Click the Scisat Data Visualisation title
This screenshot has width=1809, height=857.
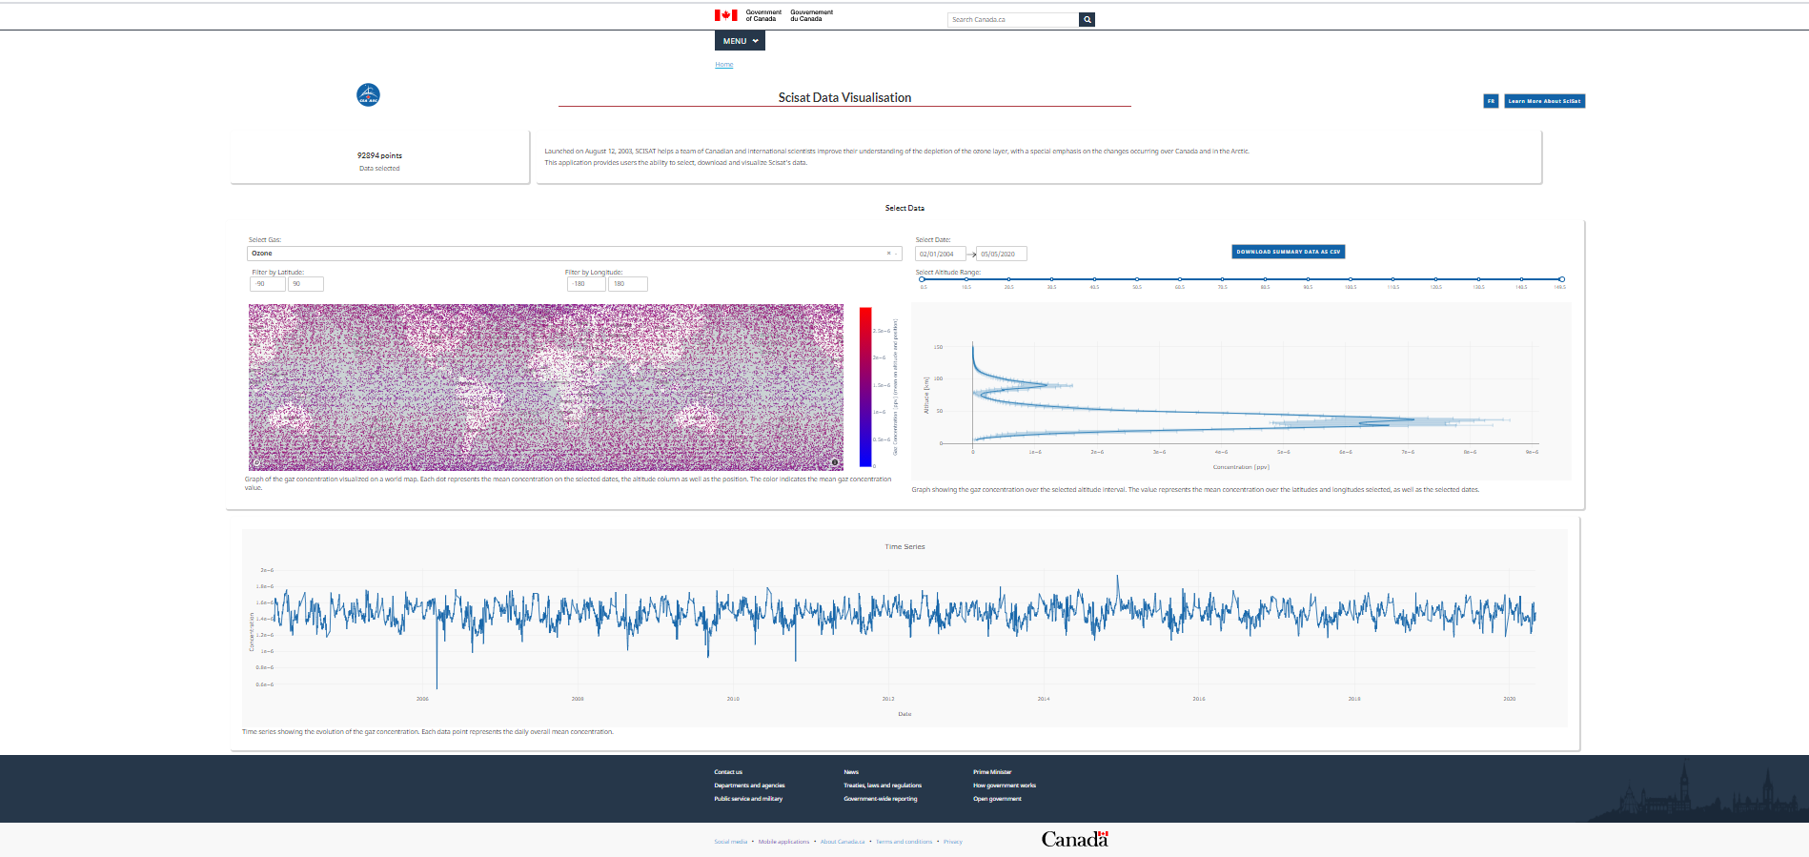pyautogui.click(x=844, y=97)
